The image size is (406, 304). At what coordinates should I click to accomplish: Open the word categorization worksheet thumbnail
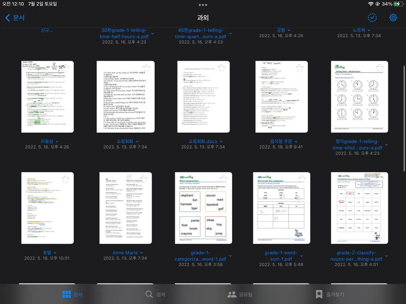coord(203,208)
